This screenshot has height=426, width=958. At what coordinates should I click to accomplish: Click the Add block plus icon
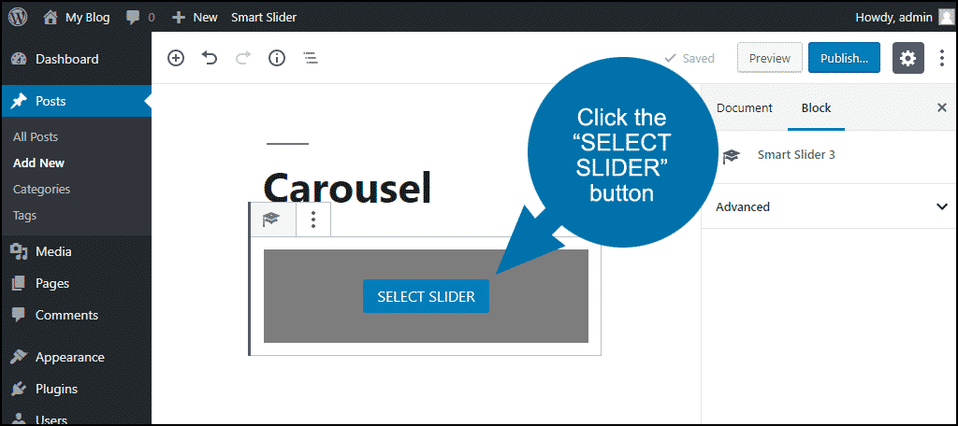click(x=176, y=59)
